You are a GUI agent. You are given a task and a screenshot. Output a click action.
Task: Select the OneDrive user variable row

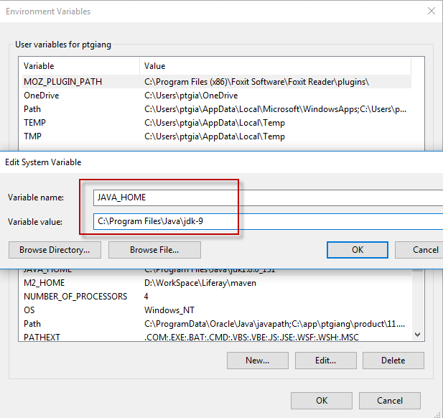pyautogui.click(x=42, y=96)
